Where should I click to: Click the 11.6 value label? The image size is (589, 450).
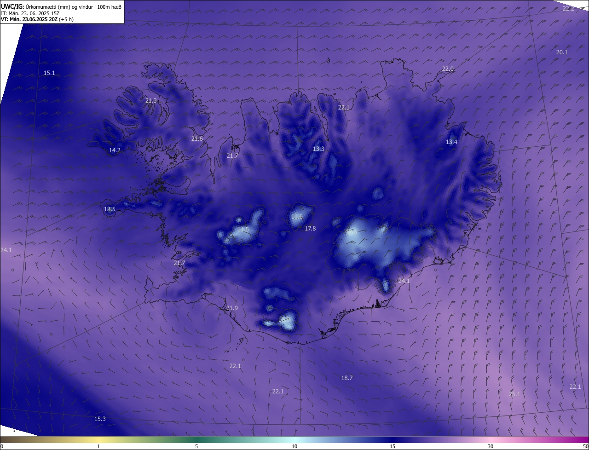click(297, 217)
